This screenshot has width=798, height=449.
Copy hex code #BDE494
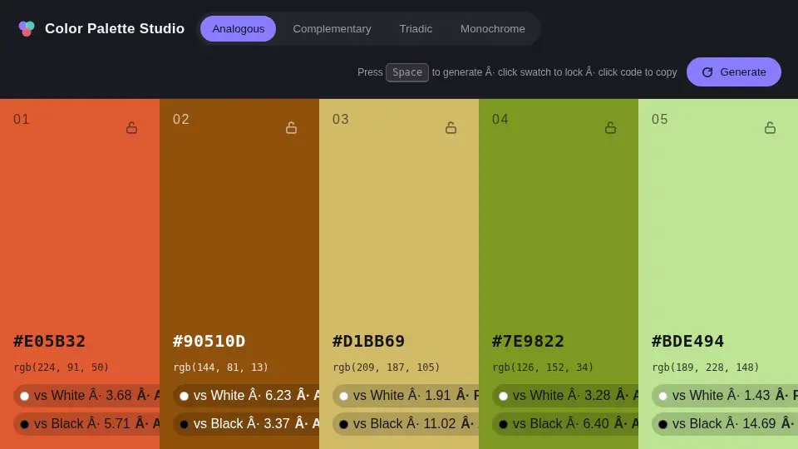point(687,341)
